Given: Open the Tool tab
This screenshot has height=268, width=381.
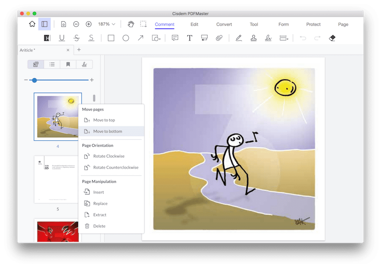Looking at the screenshot, I should click(x=254, y=24).
